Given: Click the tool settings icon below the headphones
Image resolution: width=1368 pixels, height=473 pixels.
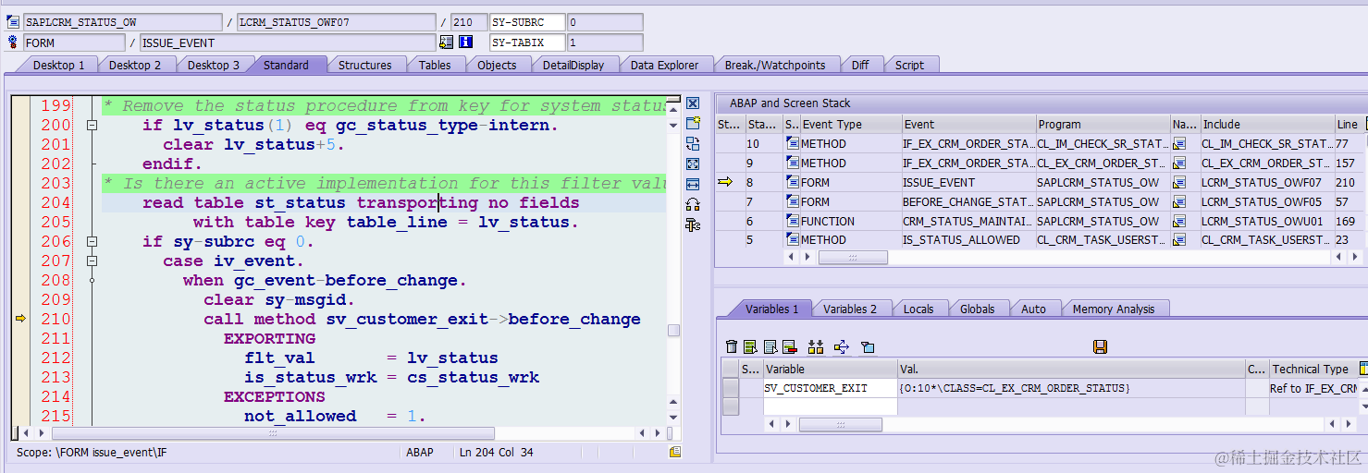Looking at the screenshot, I should (693, 224).
